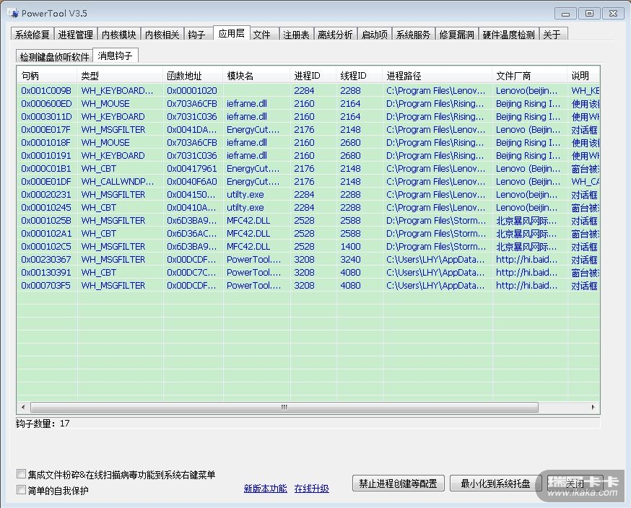
Task: Open the 内核模块 tab
Action: point(118,35)
